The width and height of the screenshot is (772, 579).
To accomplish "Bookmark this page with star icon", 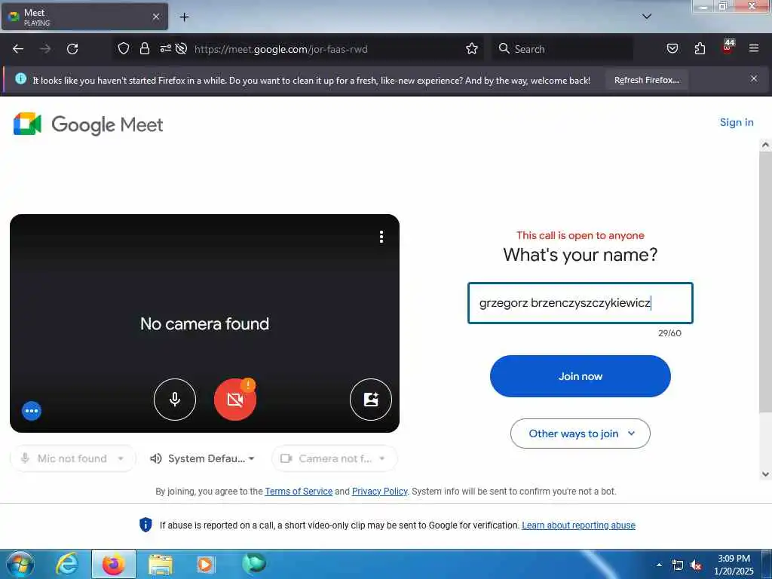I will 472,48.
